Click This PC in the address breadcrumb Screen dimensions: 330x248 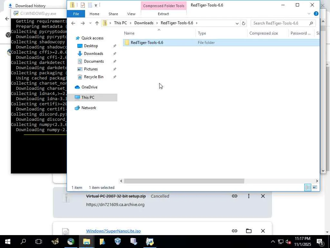click(121, 23)
